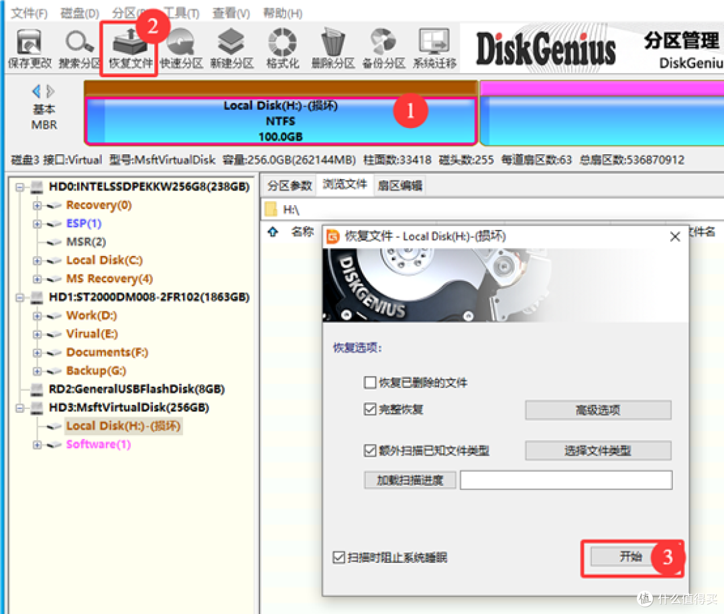The width and height of the screenshot is (724, 614).
Task: Select Work(D:) partition label in tree
Action: 91,316
